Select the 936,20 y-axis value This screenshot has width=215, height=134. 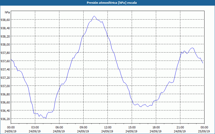tap(5, 119)
